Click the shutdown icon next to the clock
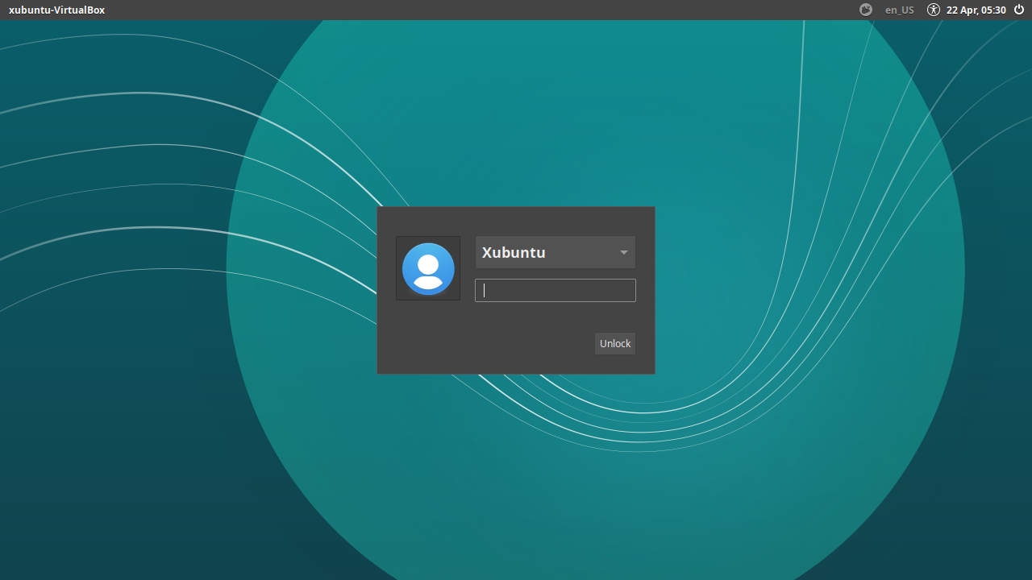 pyautogui.click(x=1018, y=10)
